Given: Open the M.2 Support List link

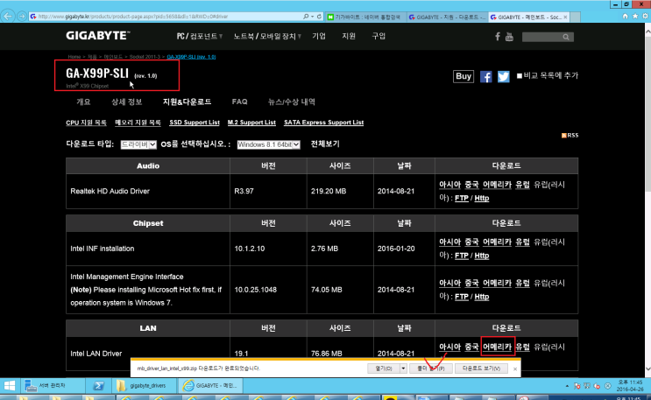Looking at the screenshot, I should click(251, 123).
